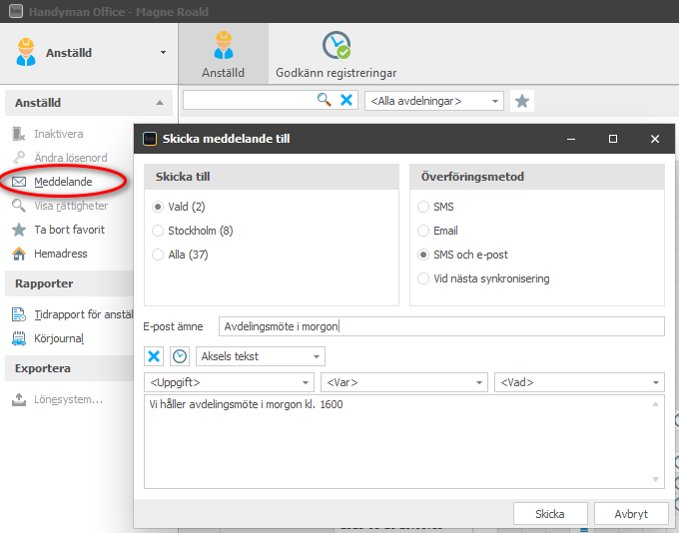
Task: Click the Inaktivera icon in sidebar
Action: pos(19,134)
